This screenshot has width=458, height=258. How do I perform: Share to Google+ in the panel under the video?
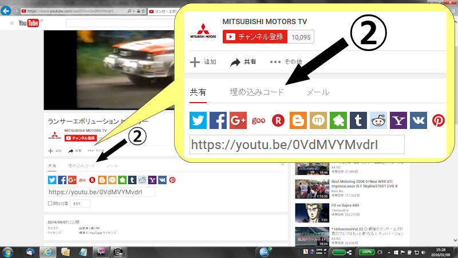[72, 180]
